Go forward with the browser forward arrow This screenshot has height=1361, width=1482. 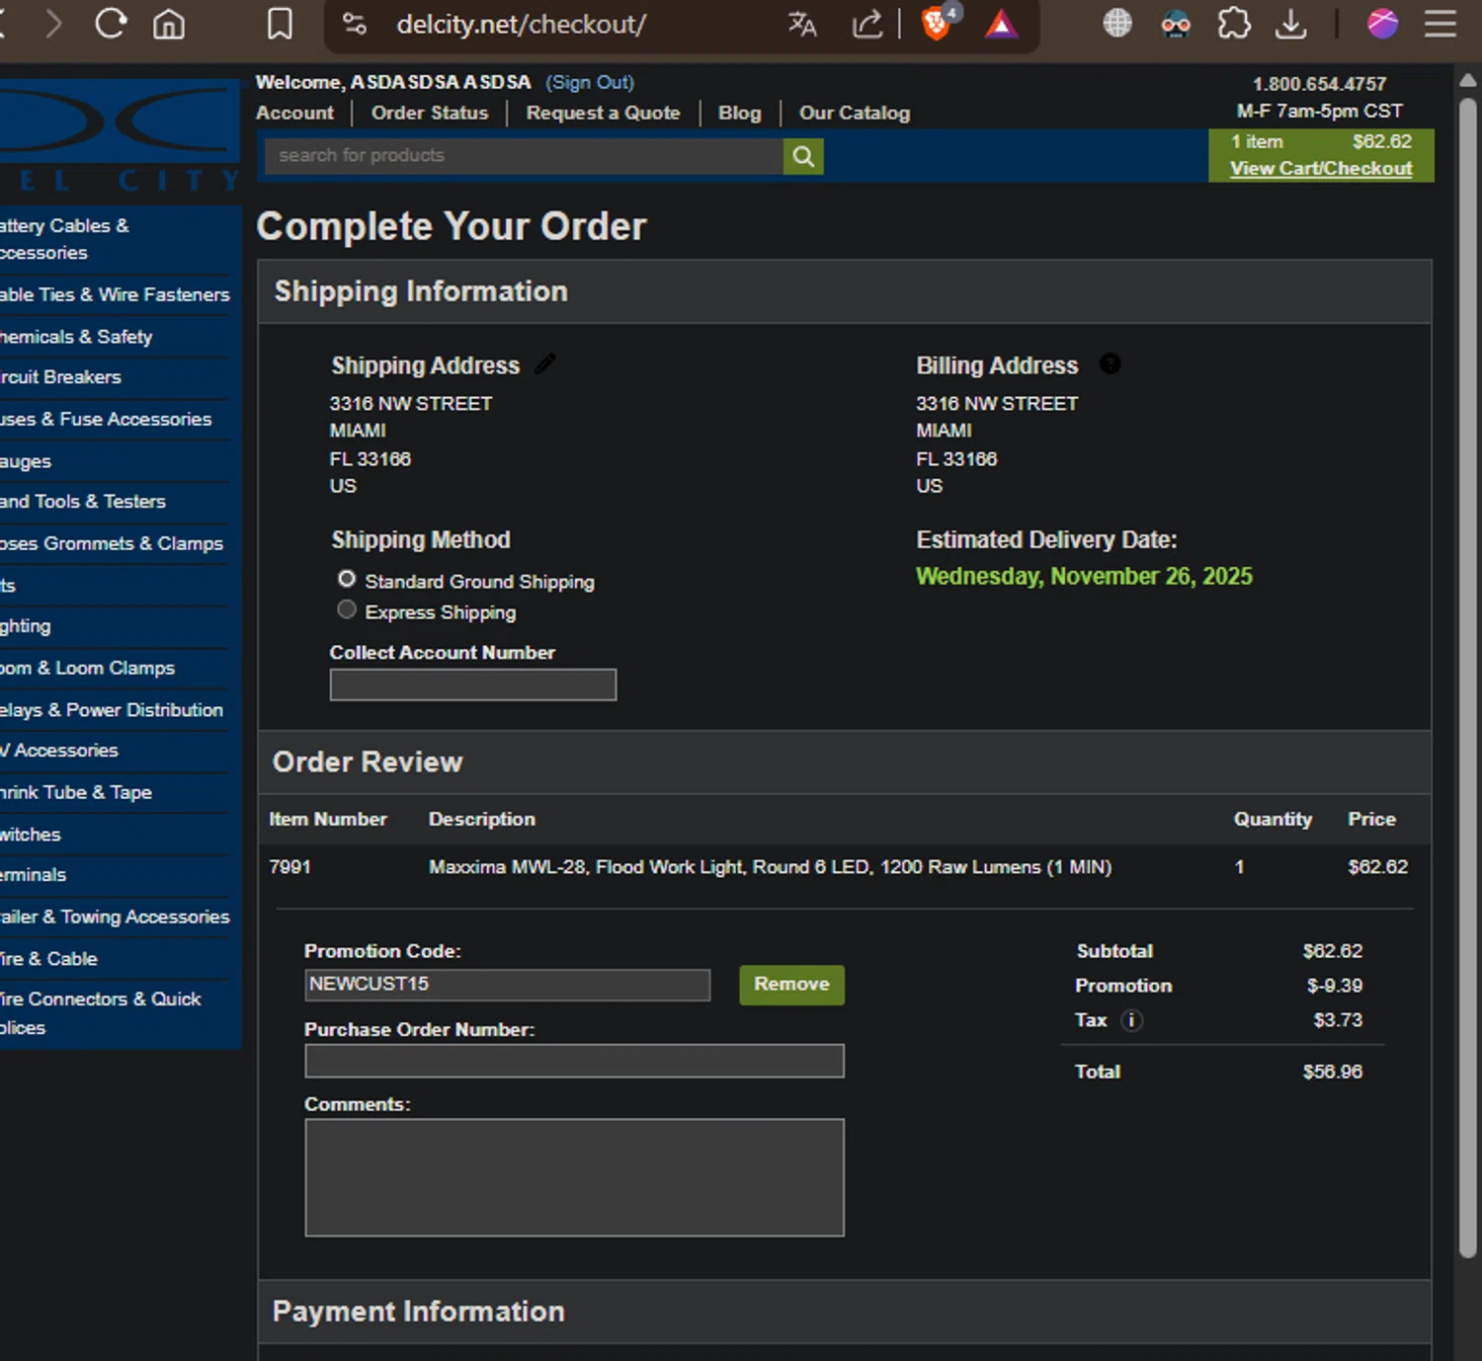click(53, 24)
